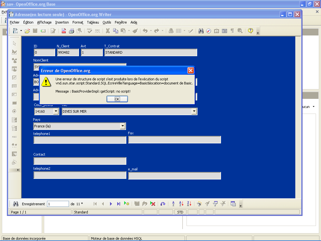Toggle AutoSpellcheck icon
Screen dimensions: 321x241
click(x=97, y=31)
